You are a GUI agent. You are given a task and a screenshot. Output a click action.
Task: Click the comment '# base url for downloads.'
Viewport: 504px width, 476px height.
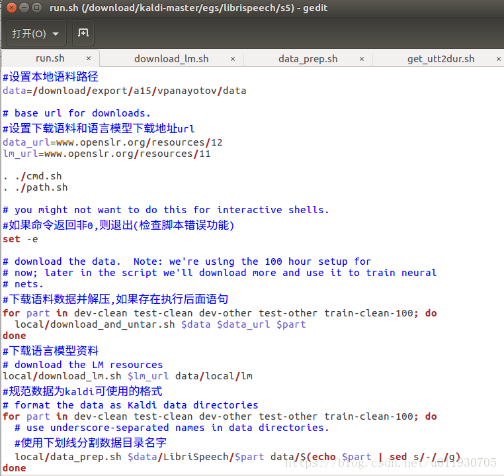click(x=77, y=113)
